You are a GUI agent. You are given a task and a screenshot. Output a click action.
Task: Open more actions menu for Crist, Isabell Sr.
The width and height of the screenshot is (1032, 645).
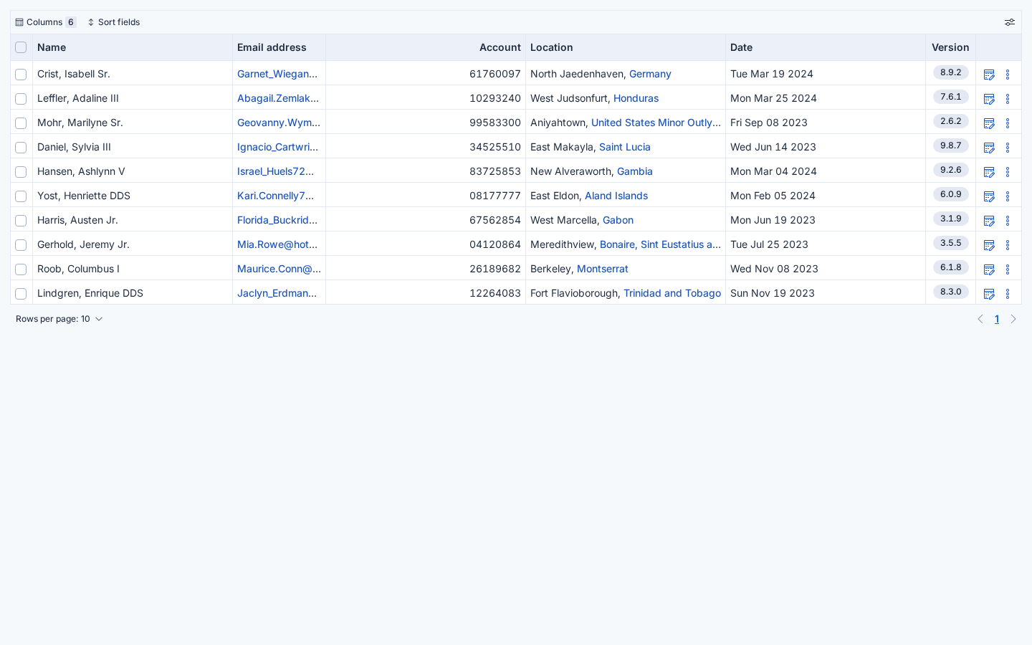[1008, 75]
